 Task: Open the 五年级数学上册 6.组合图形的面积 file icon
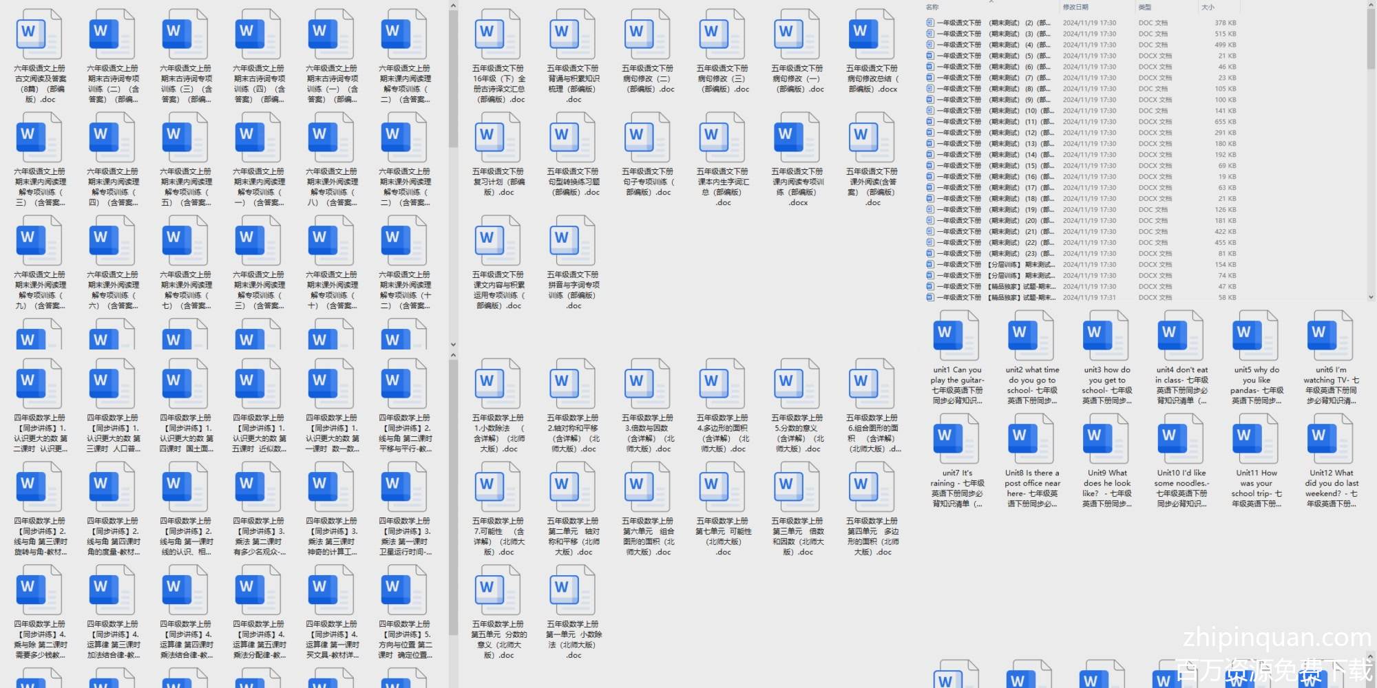(x=872, y=384)
